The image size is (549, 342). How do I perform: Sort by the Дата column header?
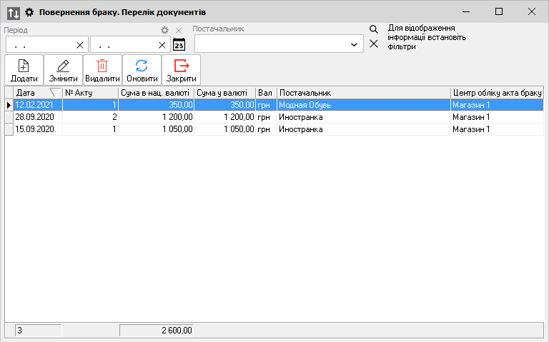pos(32,93)
